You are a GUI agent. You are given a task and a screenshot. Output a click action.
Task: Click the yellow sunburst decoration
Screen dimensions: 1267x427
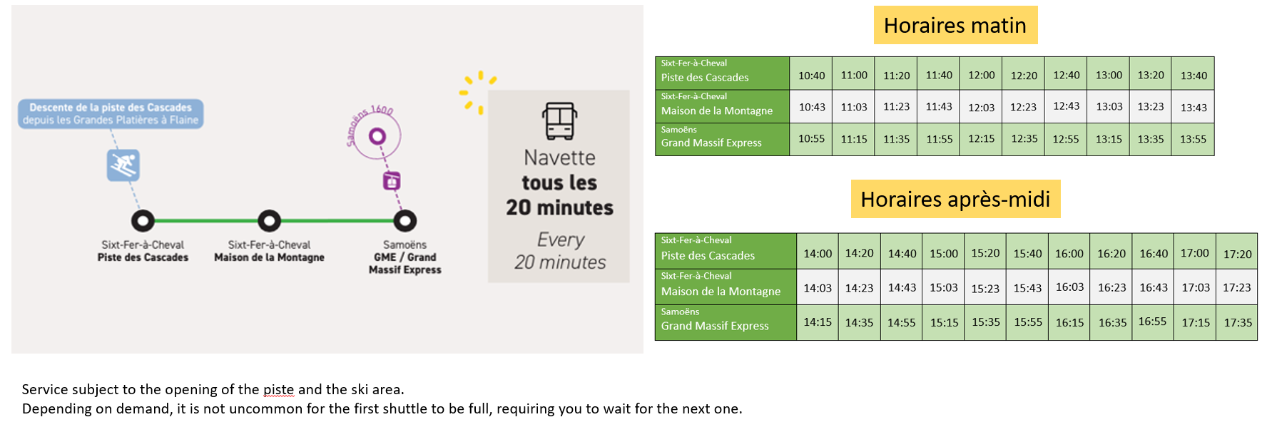477,91
